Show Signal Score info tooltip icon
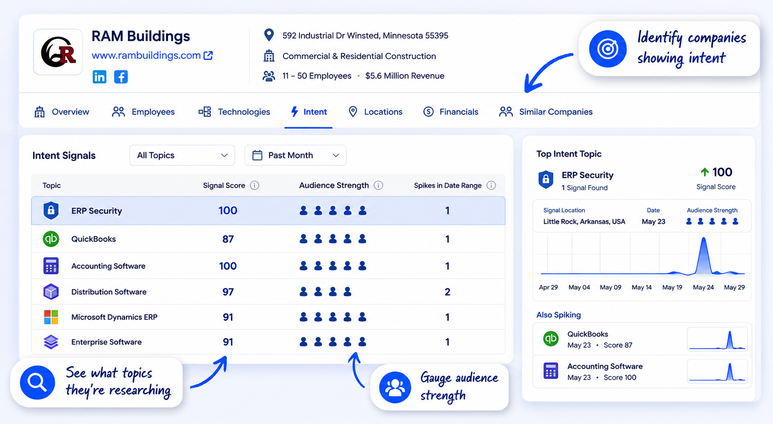 [x=255, y=185]
